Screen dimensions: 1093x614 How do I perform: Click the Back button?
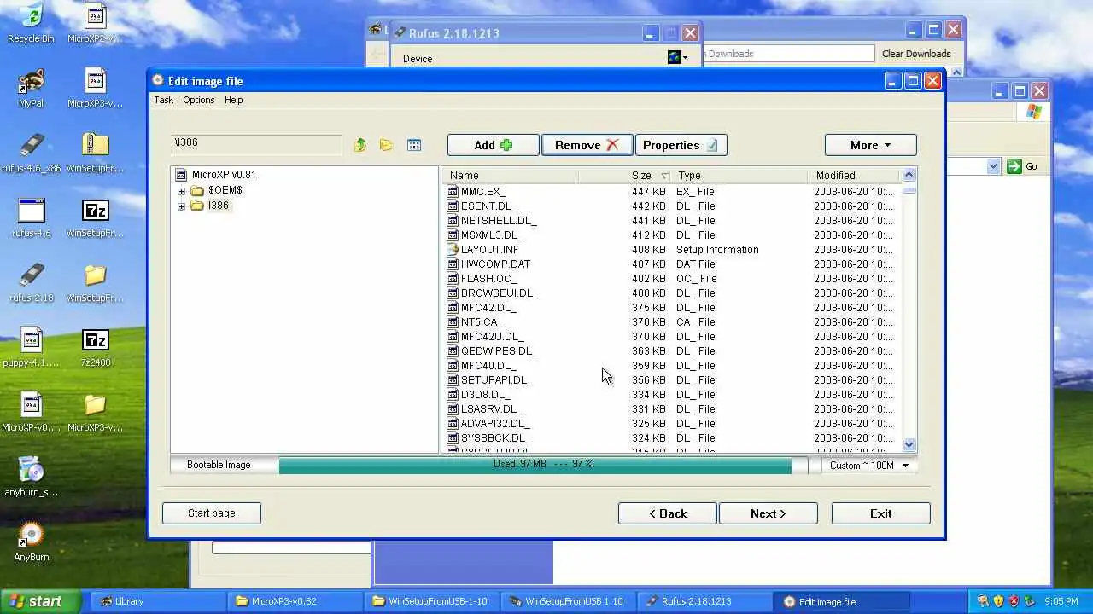point(668,513)
